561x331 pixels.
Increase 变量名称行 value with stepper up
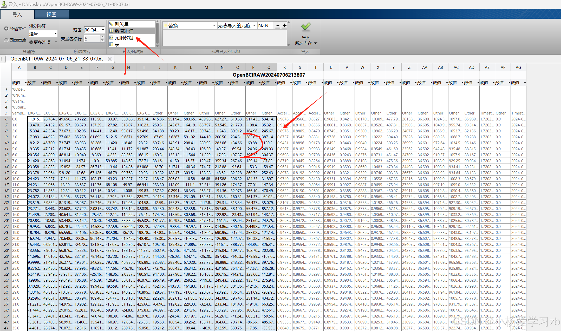click(x=102, y=37)
